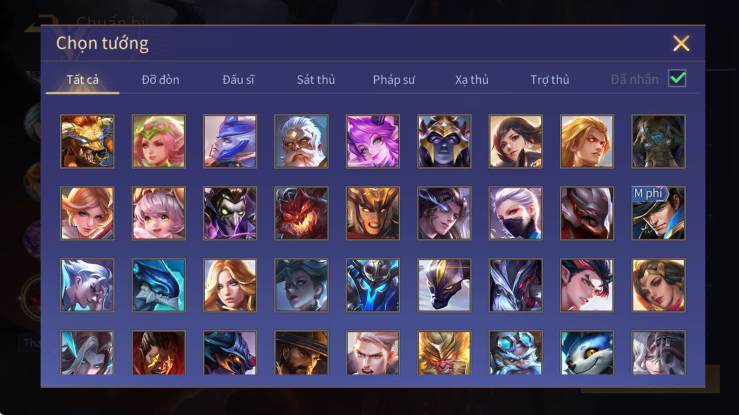This screenshot has width=739, height=415.
Task: Select the golden bull hero portrait
Action: click(x=87, y=141)
